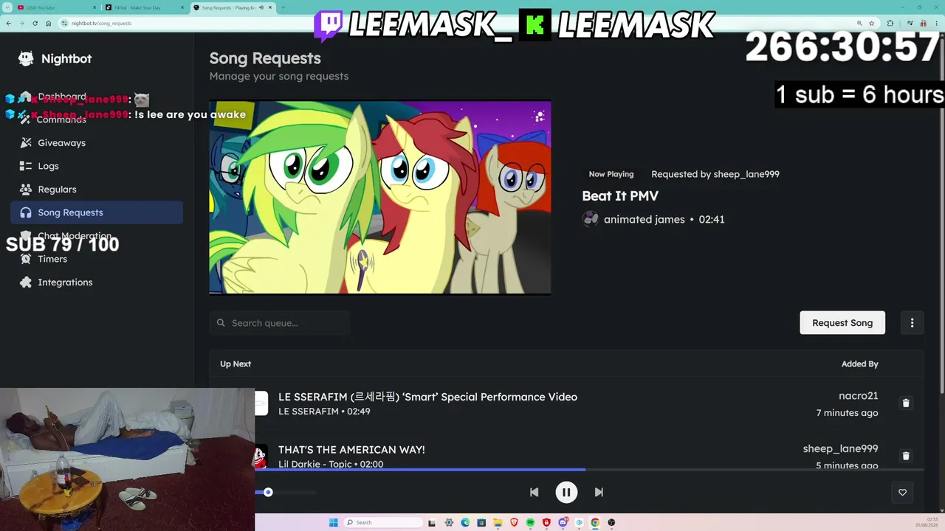
Task: Click the THAT'S THE AMERICAN WAY! song title
Action: coord(351,449)
